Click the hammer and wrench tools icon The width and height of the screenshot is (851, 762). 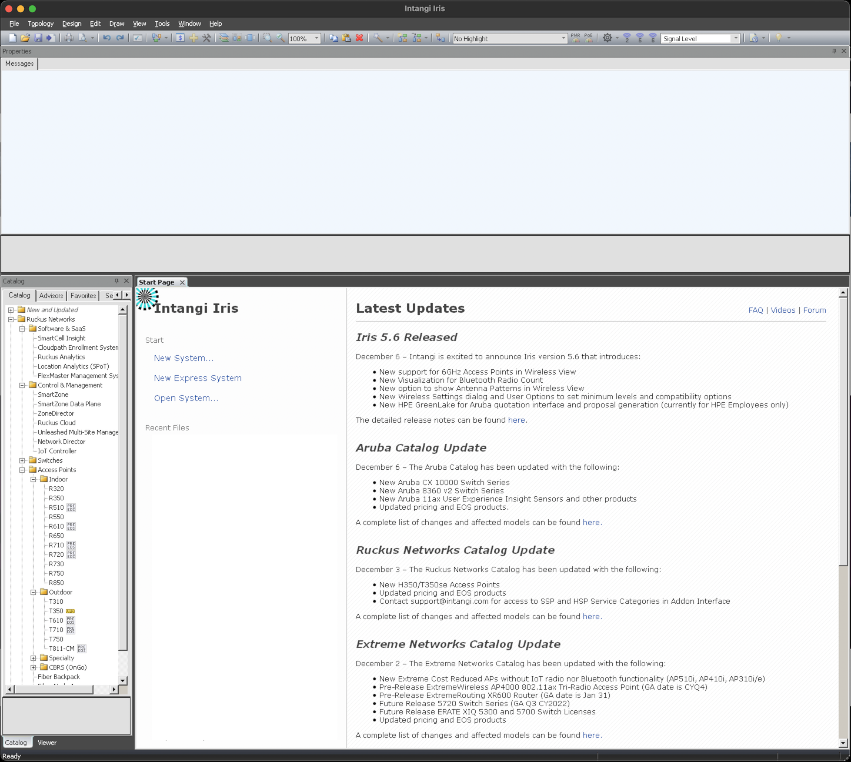pos(206,38)
